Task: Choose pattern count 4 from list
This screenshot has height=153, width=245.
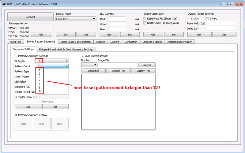Action: (x=53, y=80)
